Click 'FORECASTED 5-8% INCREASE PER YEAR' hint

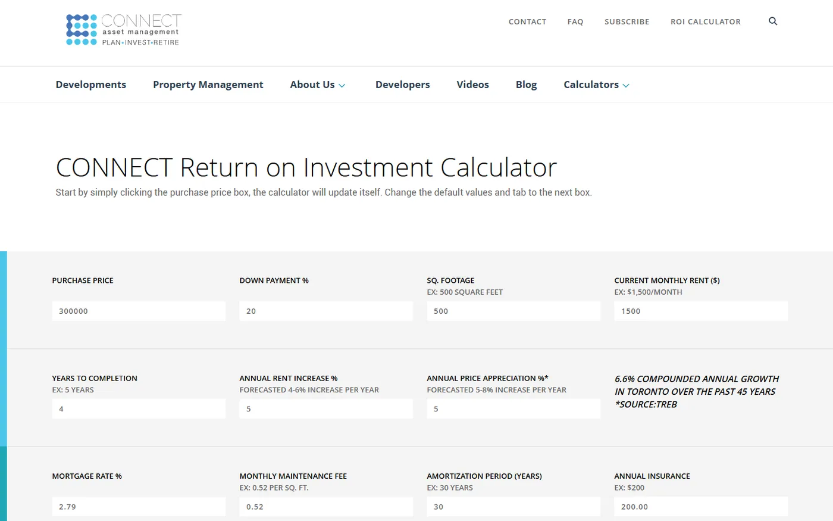tap(497, 390)
